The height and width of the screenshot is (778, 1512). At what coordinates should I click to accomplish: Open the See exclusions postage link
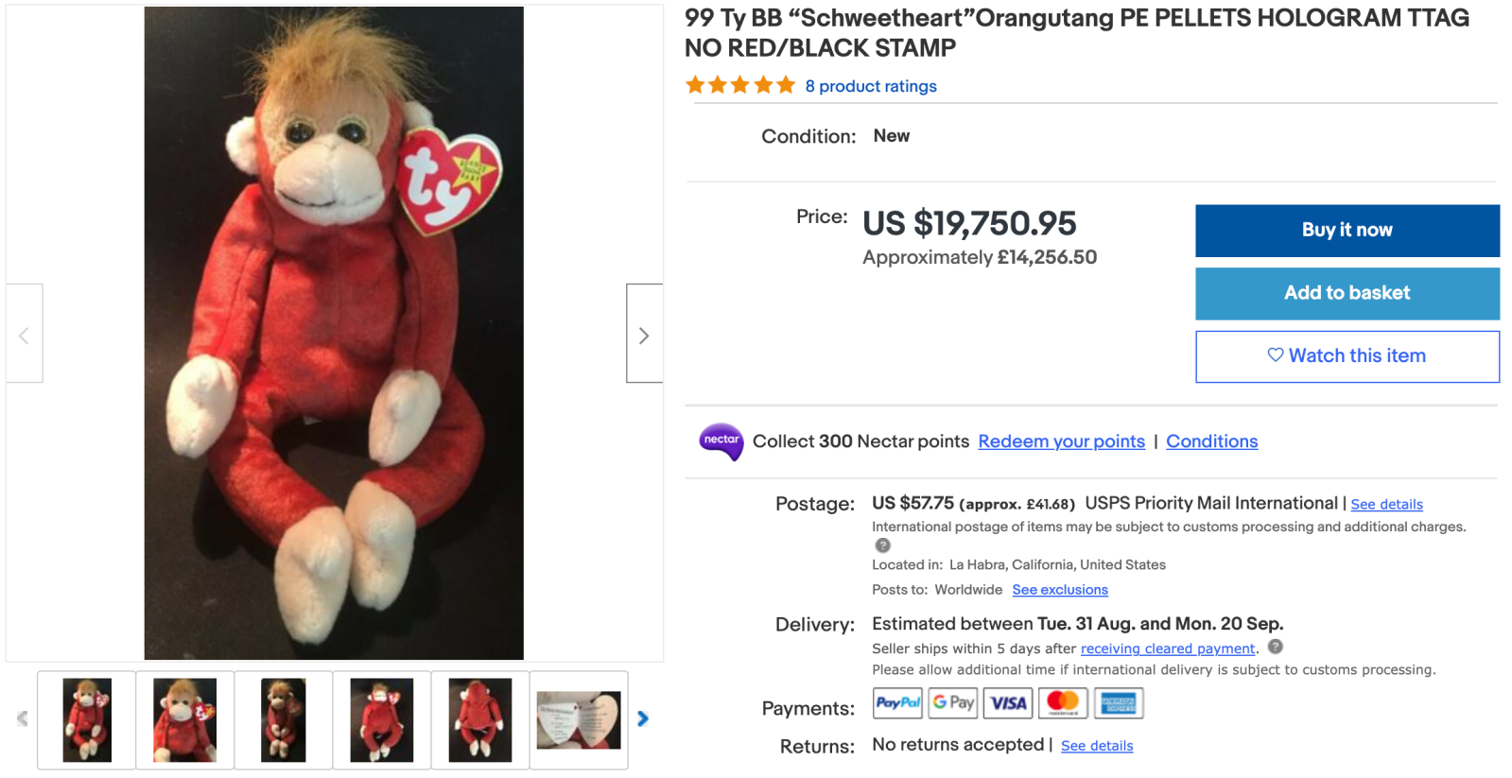pos(1060,590)
